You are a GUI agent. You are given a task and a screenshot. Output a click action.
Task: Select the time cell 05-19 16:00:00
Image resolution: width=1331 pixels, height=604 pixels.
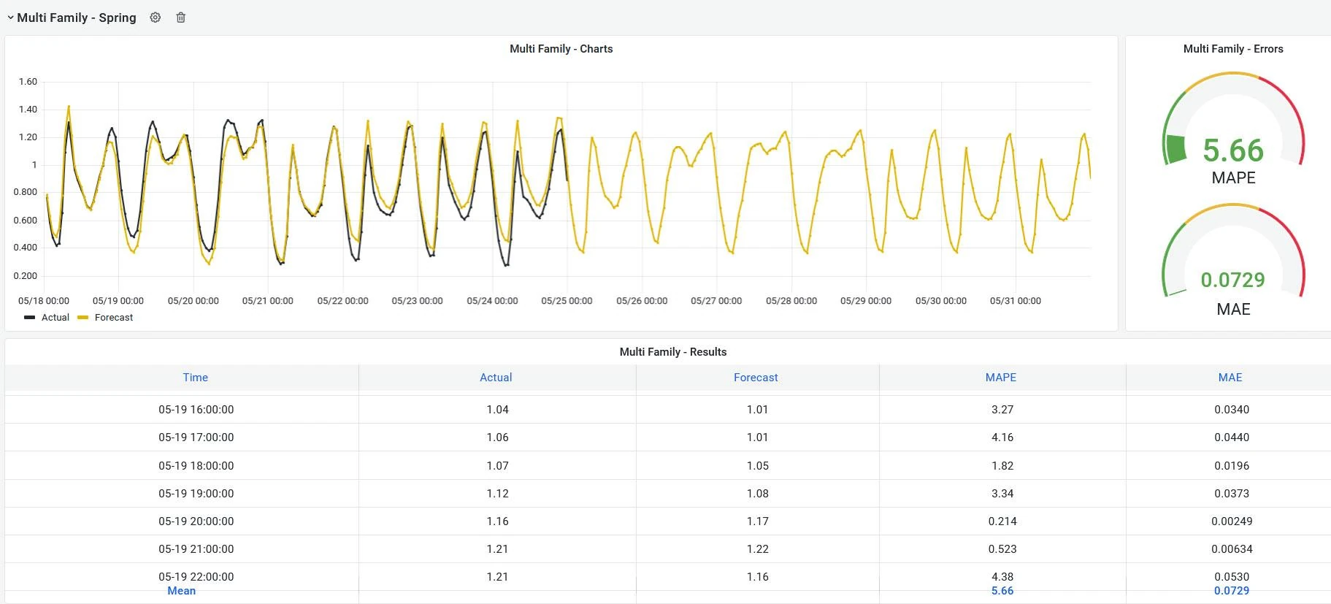pyautogui.click(x=196, y=410)
